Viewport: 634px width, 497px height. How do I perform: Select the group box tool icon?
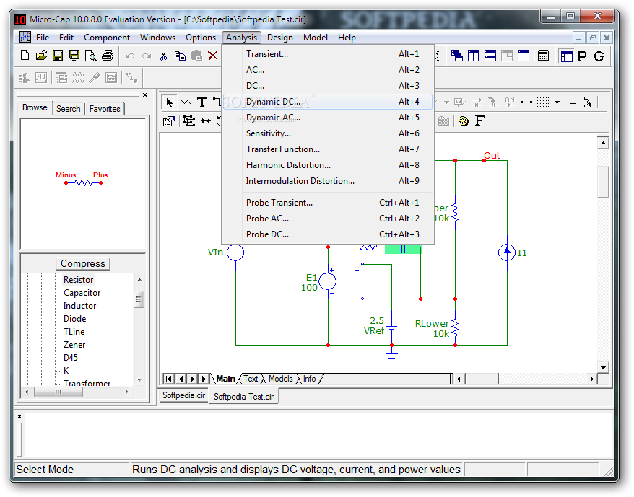(188, 120)
